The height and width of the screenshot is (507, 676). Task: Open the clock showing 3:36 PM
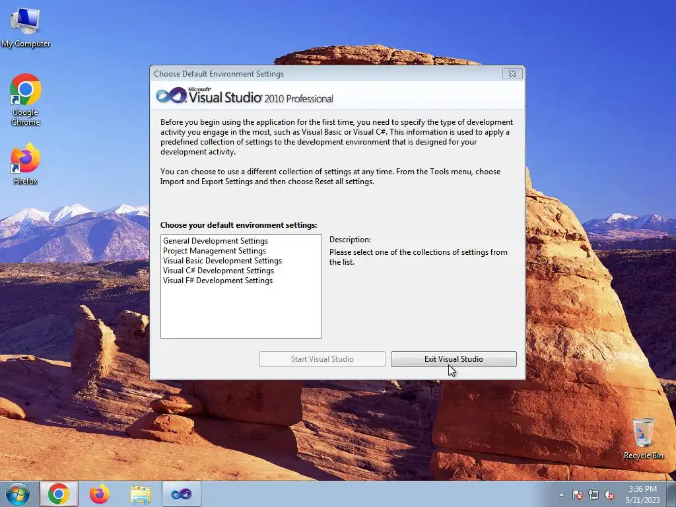[643, 494]
